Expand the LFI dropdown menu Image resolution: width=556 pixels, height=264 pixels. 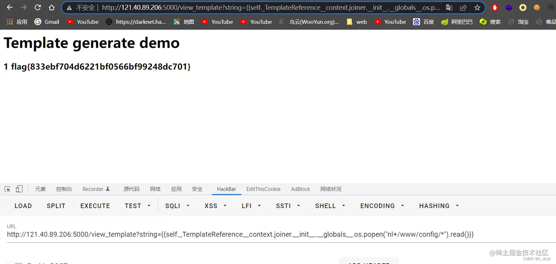pos(252,206)
